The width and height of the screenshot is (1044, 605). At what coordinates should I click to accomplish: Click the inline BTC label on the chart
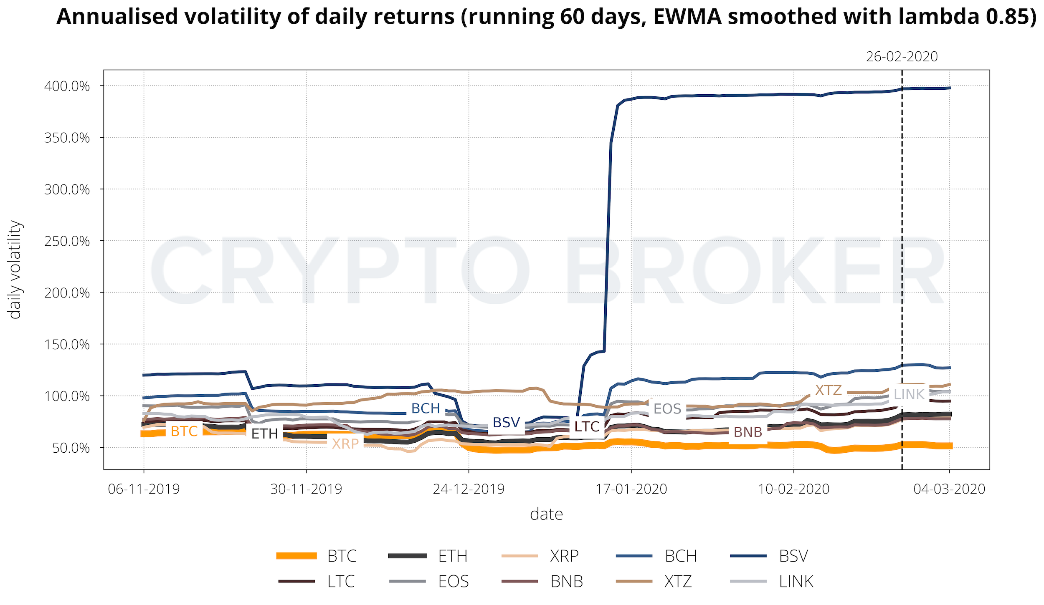(184, 431)
